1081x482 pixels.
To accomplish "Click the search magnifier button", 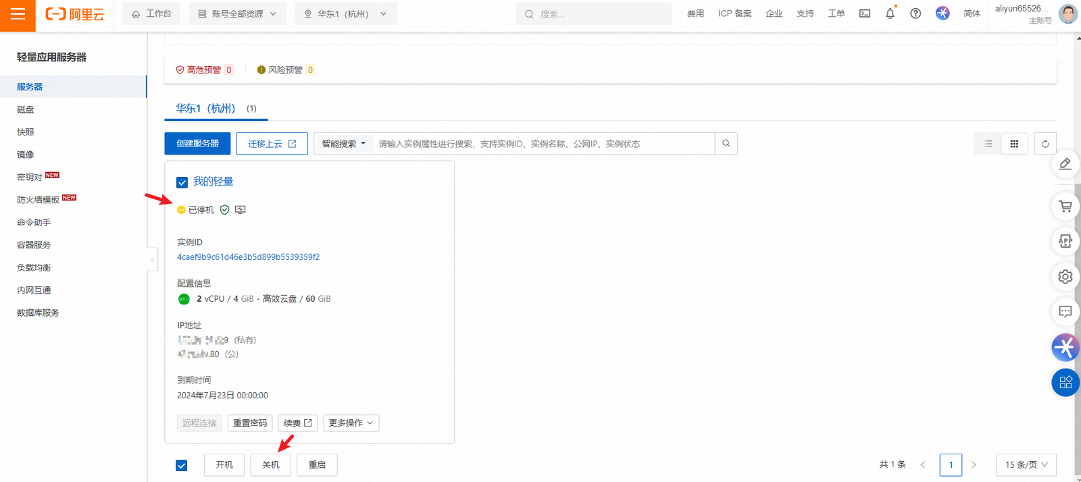I will pos(726,144).
